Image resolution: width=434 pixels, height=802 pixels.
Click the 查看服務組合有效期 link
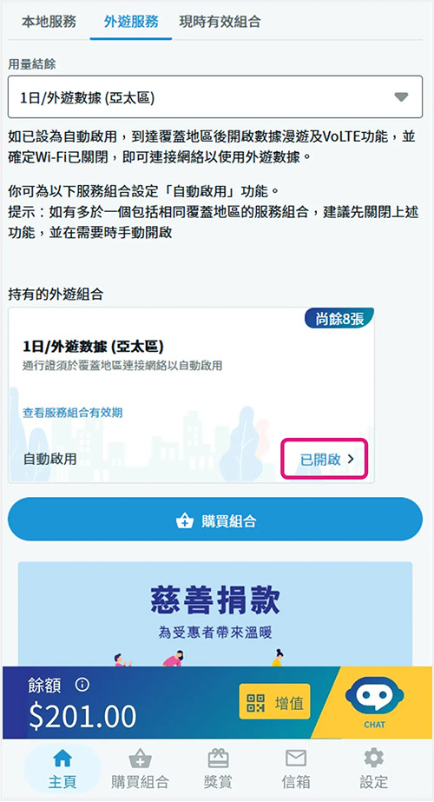[73, 413]
